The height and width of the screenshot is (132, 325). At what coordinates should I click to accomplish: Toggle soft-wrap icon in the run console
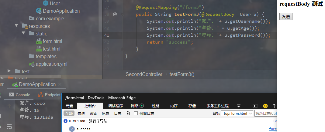point(9,126)
